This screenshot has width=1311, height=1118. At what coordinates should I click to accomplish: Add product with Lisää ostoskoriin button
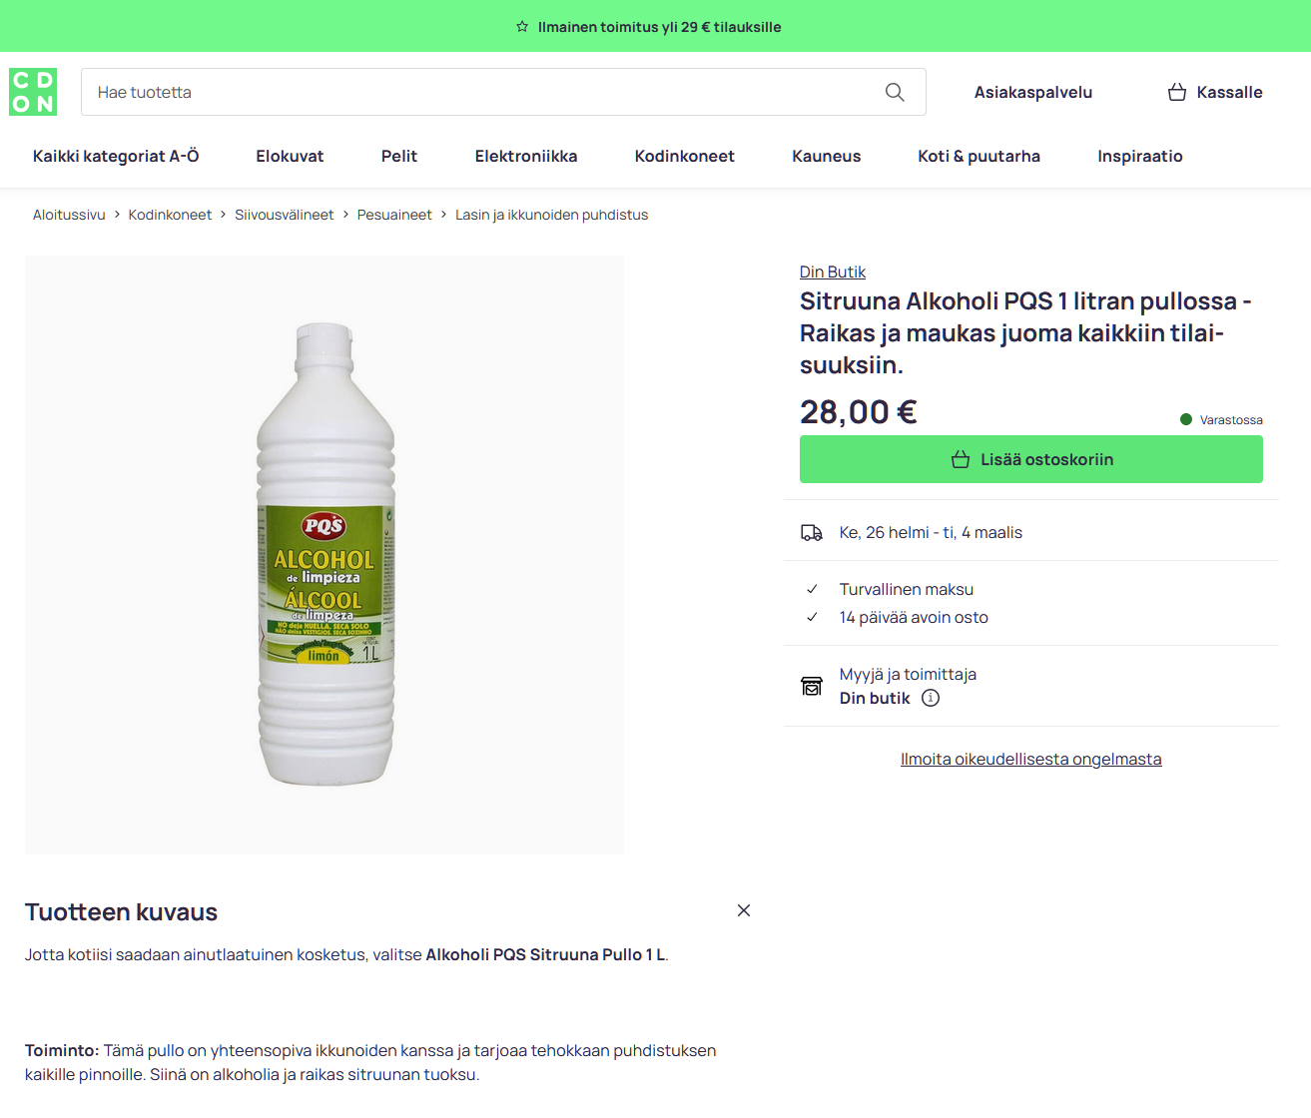pyautogui.click(x=1030, y=459)
